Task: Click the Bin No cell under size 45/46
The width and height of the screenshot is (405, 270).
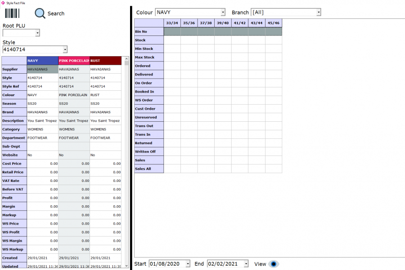Action: pos(274,31)
